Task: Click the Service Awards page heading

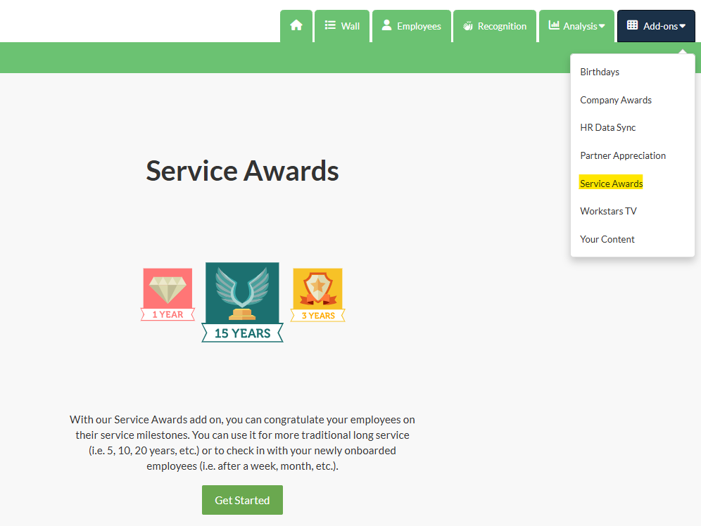Action: pos(242,171)
